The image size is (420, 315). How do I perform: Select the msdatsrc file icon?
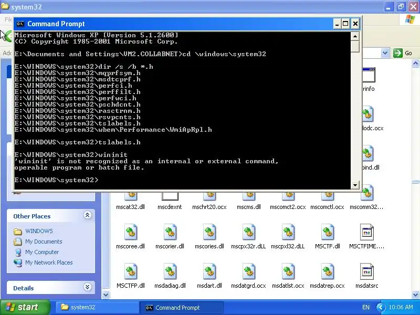tap(366, 271)
